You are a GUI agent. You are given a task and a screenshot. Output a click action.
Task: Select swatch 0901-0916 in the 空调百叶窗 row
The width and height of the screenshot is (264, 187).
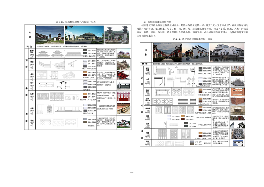(x=200, y=99)
